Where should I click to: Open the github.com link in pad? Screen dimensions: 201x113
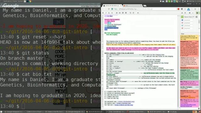(124, 103)
